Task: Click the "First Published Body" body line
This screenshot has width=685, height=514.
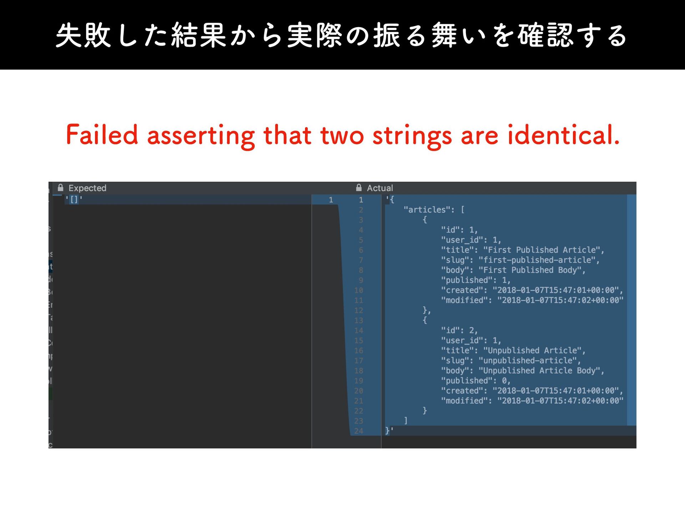Action: click(x=513, y=270)
